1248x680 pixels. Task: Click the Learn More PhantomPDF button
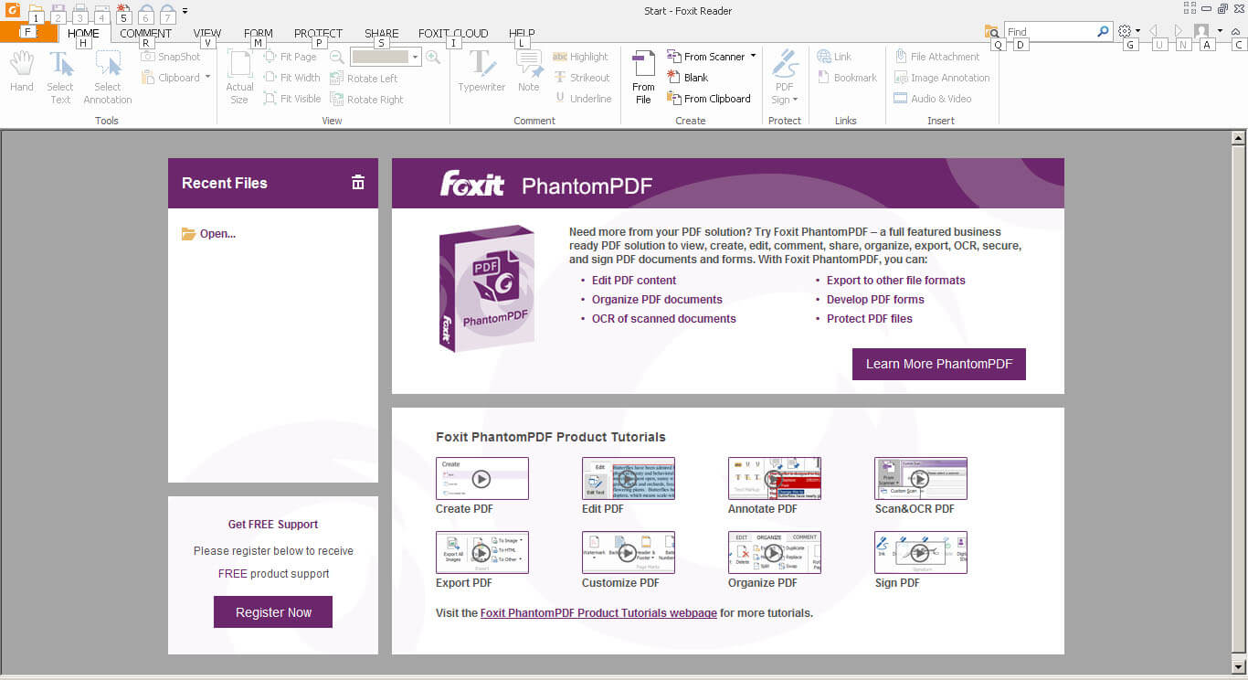pyautogui.click(x=939, y=364)
